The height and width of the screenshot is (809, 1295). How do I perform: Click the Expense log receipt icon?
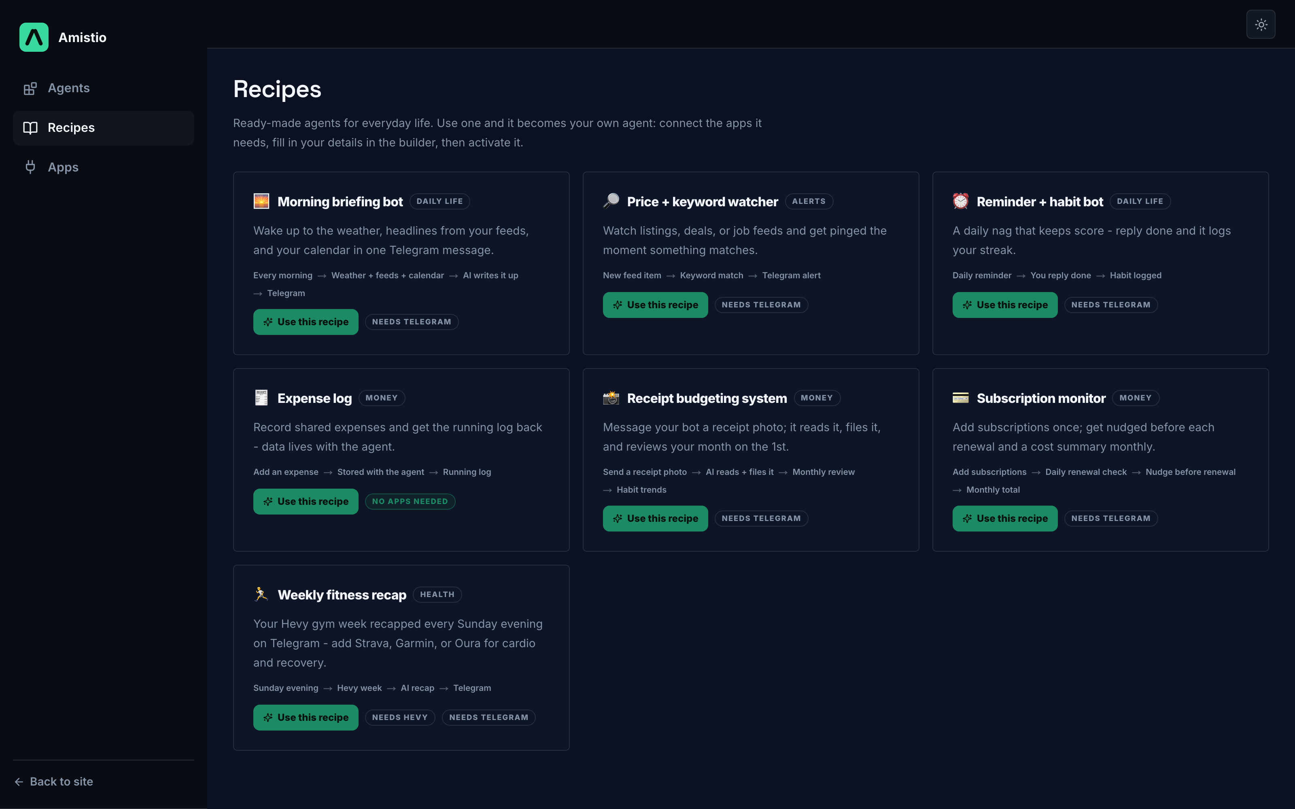[x=261, y=398]
